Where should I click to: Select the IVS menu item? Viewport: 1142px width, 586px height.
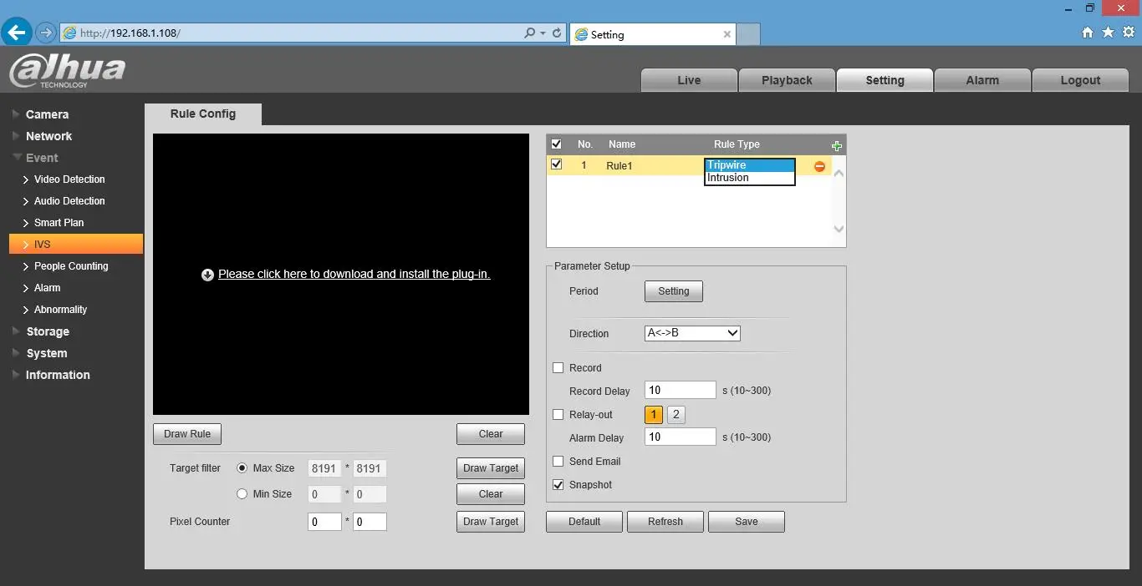pyautogui.click(x=76, y=245)
